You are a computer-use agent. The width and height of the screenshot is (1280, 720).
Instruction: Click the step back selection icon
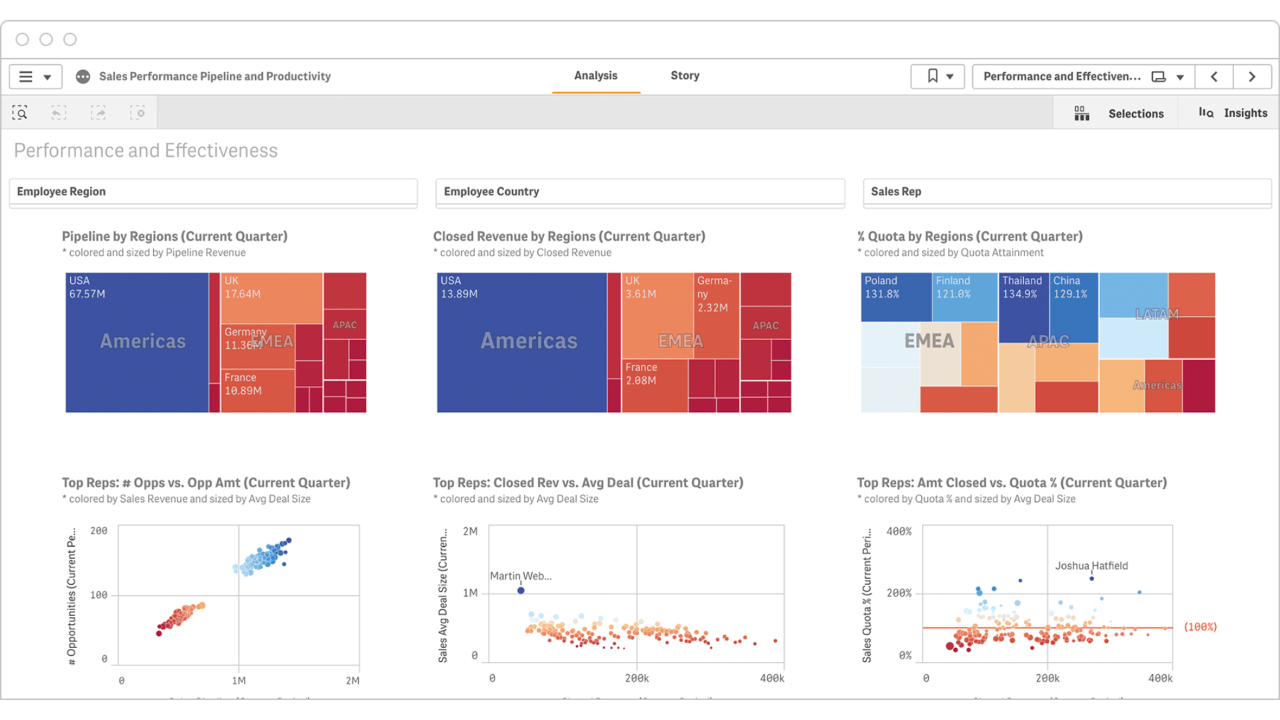(59, 113)
